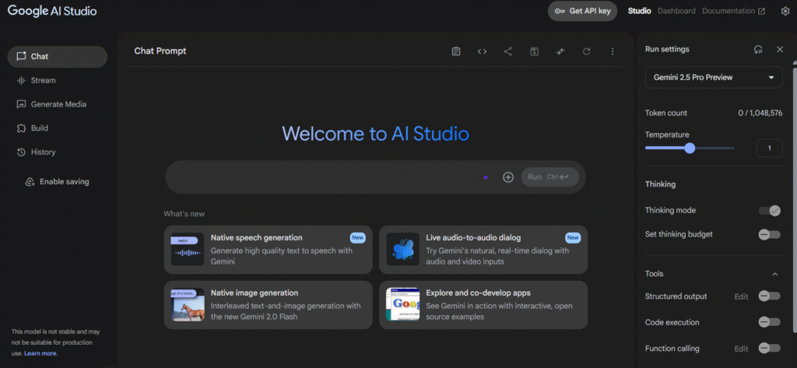797x368 pixels.
Task: Turn on Code execution switch
Action: 770,322
